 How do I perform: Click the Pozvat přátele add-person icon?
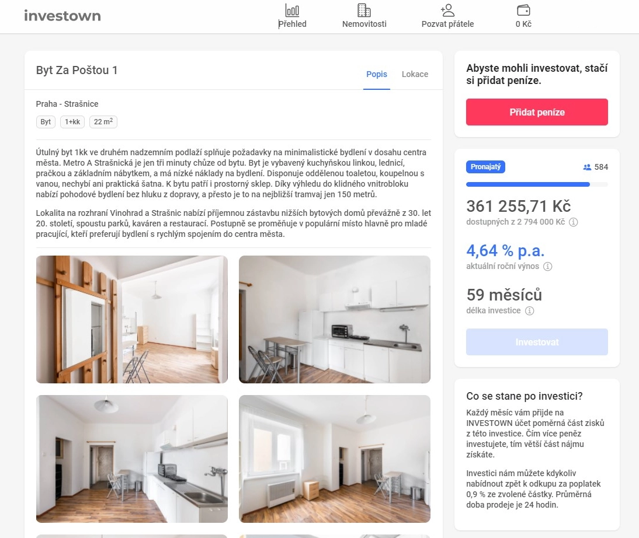tap(447, 10)
